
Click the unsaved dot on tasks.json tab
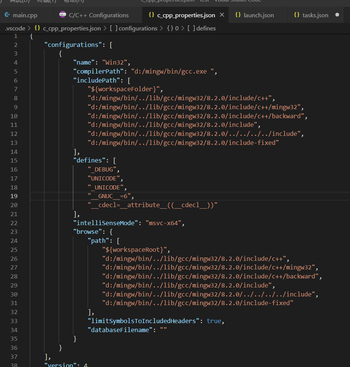[337, 15]
